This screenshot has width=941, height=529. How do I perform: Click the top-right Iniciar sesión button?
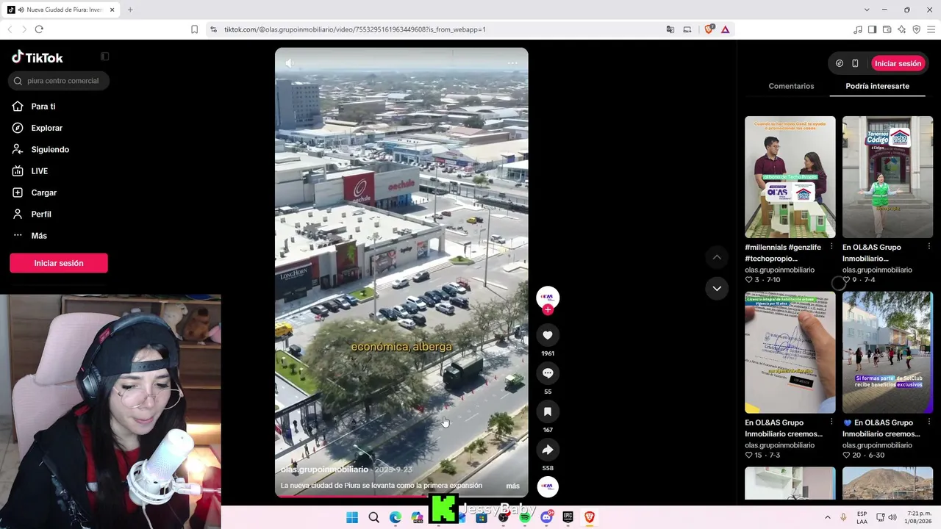898,63
